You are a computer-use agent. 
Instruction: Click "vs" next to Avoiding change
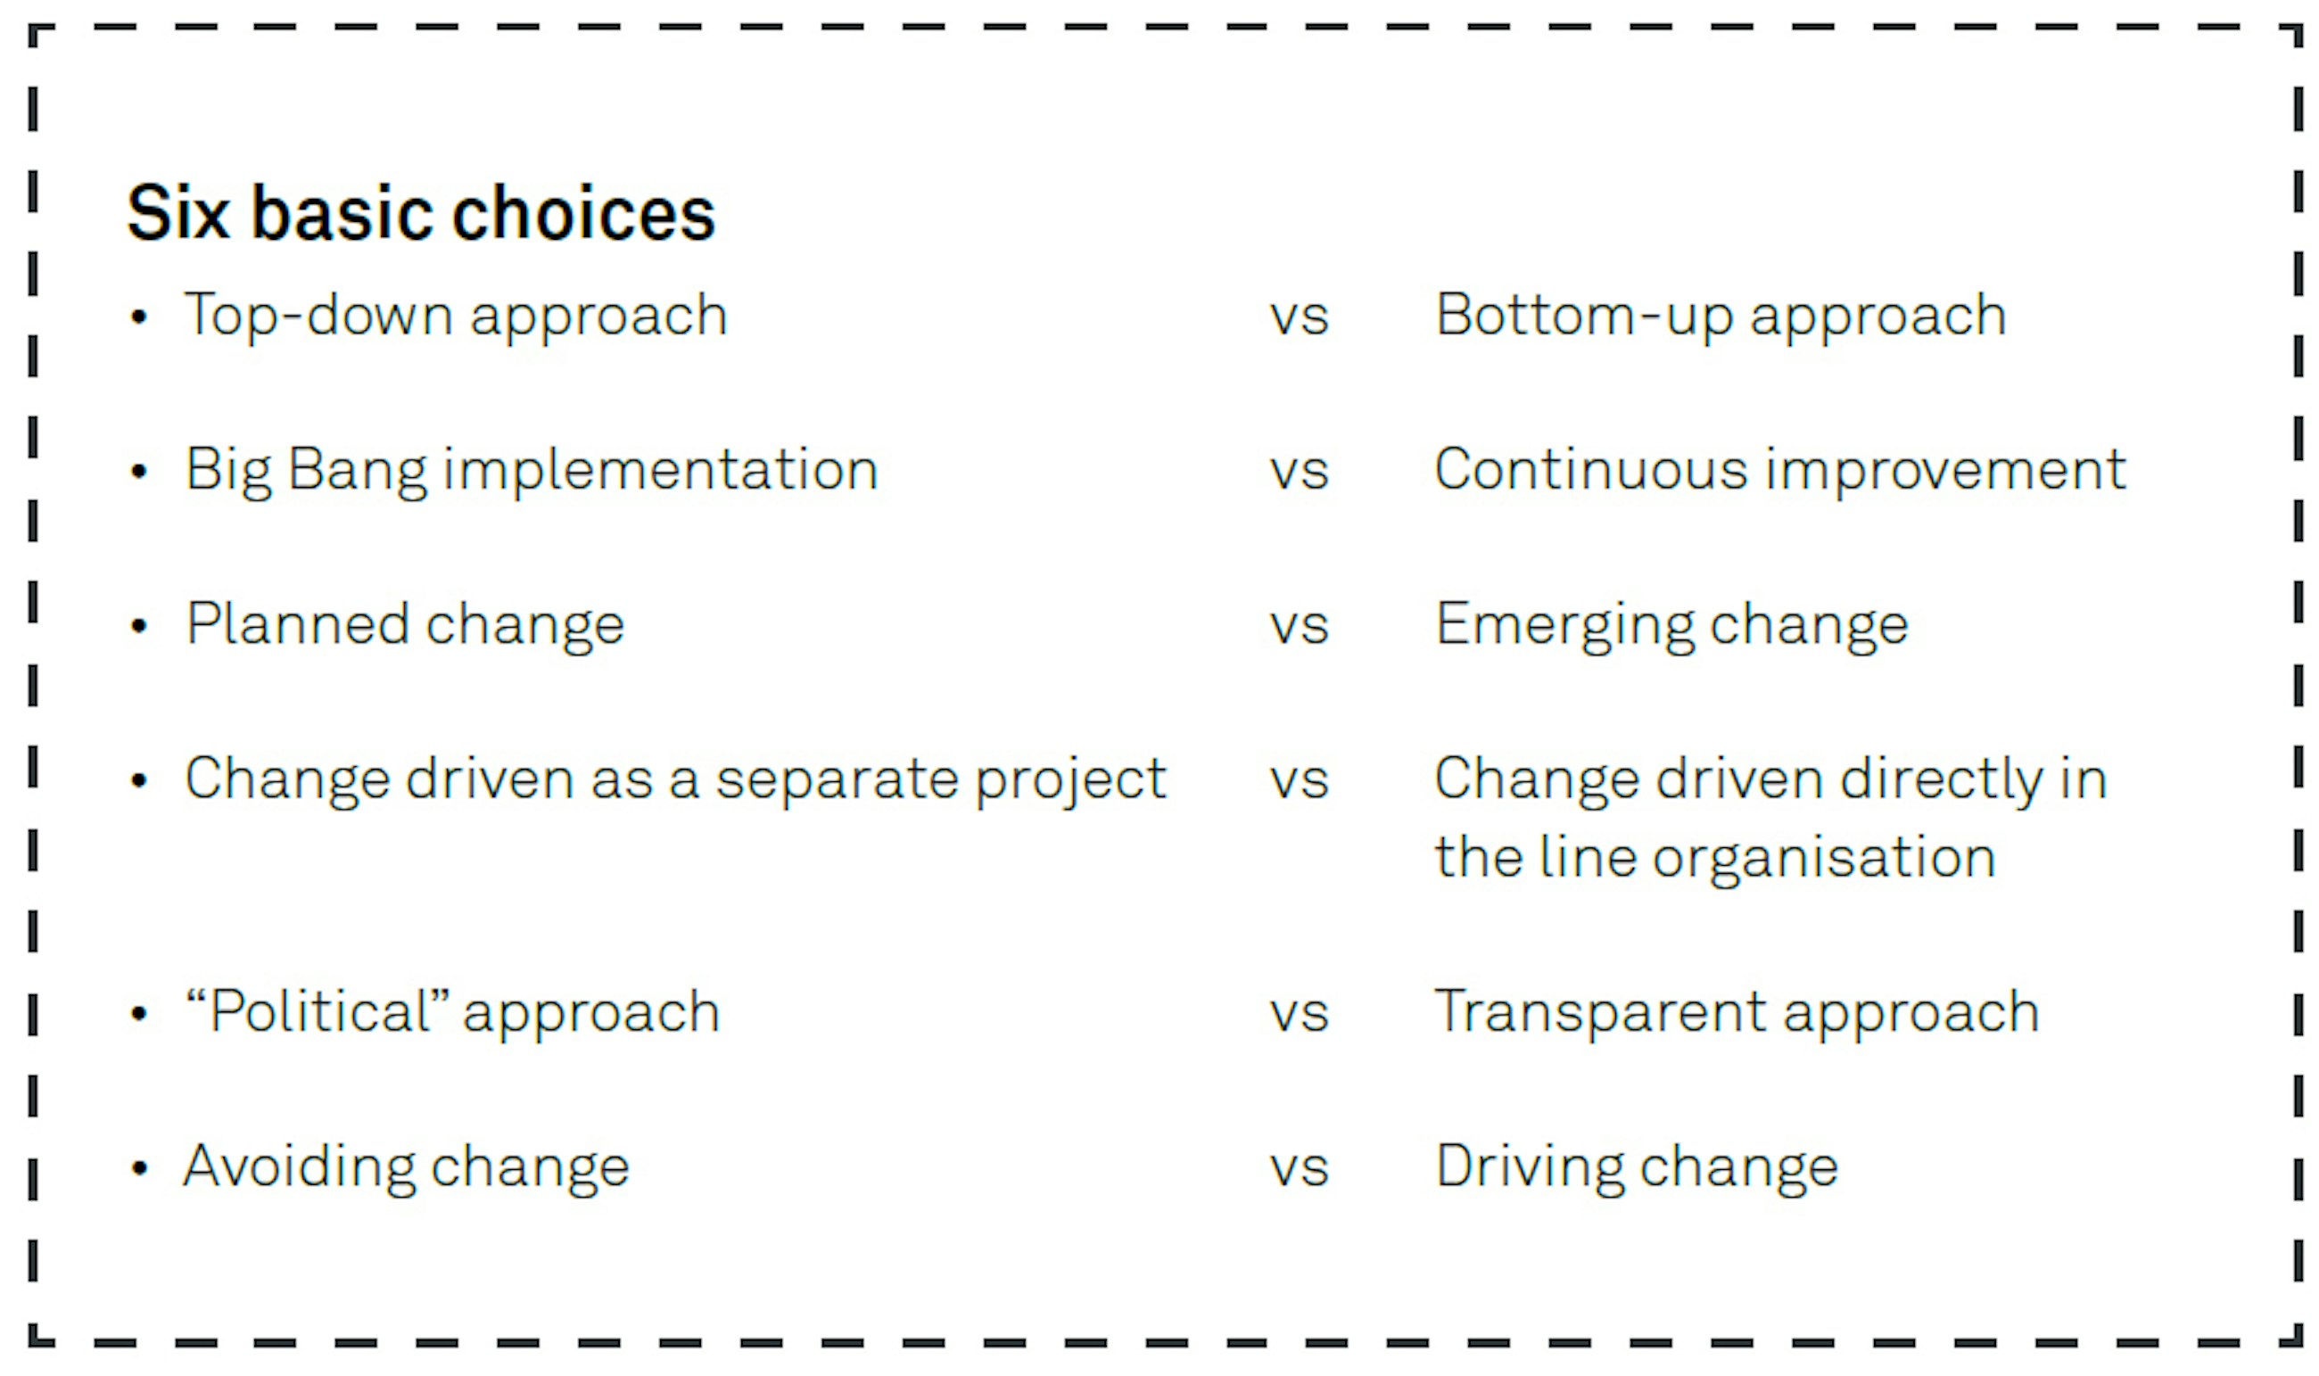pyautogui.click(x=1298, y=1168)
